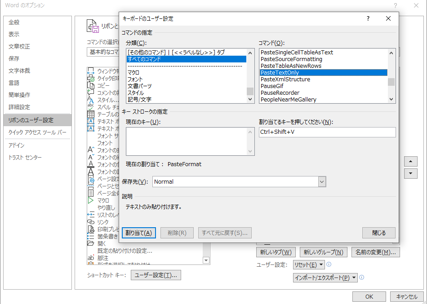Viewport: 427px width, 304px height.
Task: Click the open folder icon beside 開く
Action: (91, 243)
